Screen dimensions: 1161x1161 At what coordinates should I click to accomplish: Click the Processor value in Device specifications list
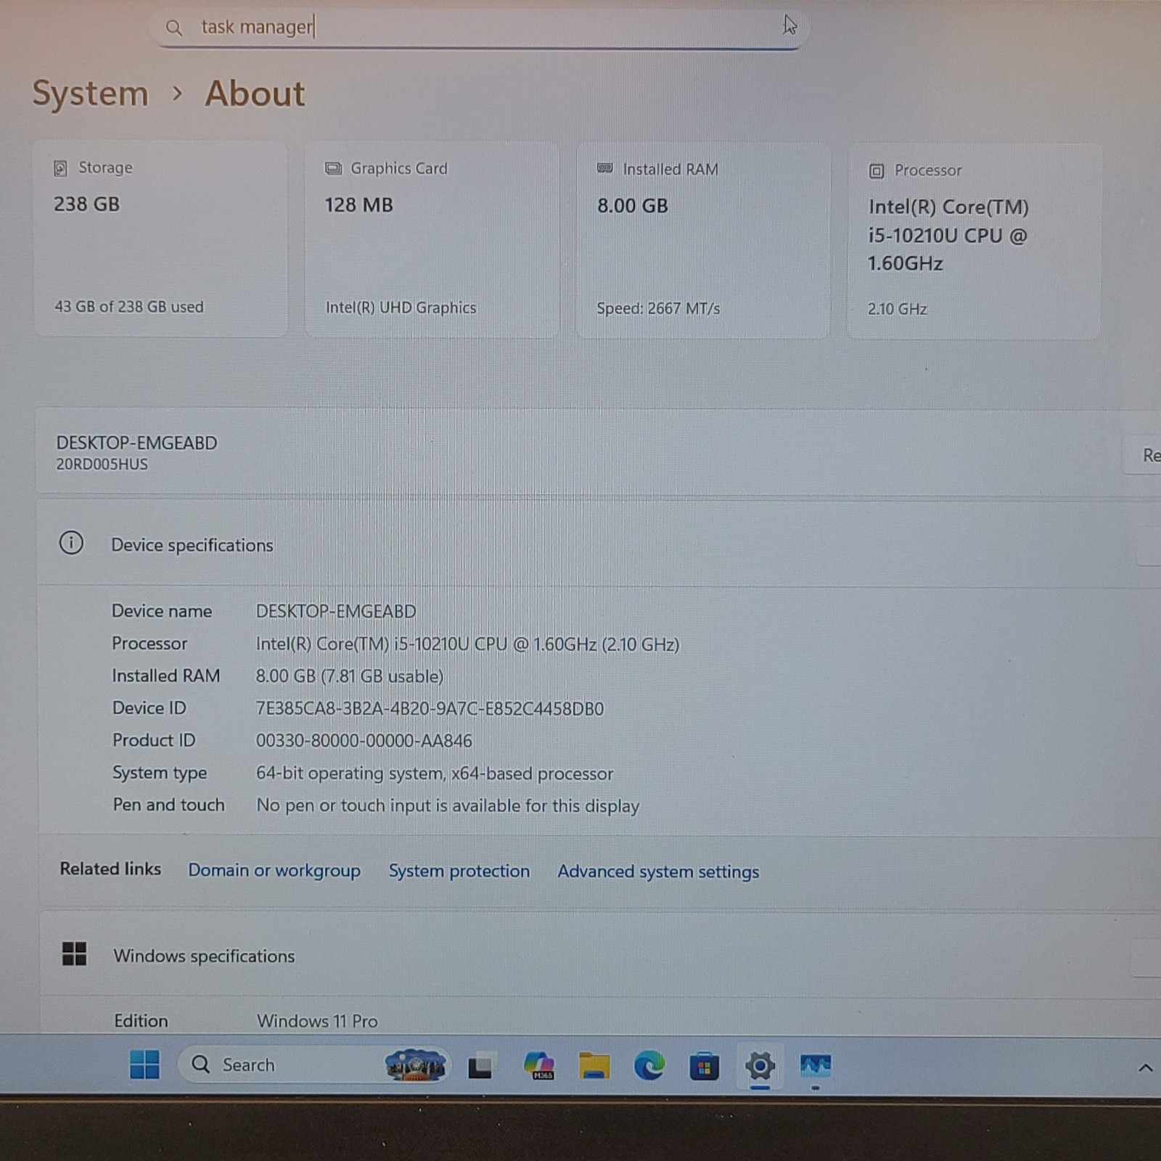467,644
